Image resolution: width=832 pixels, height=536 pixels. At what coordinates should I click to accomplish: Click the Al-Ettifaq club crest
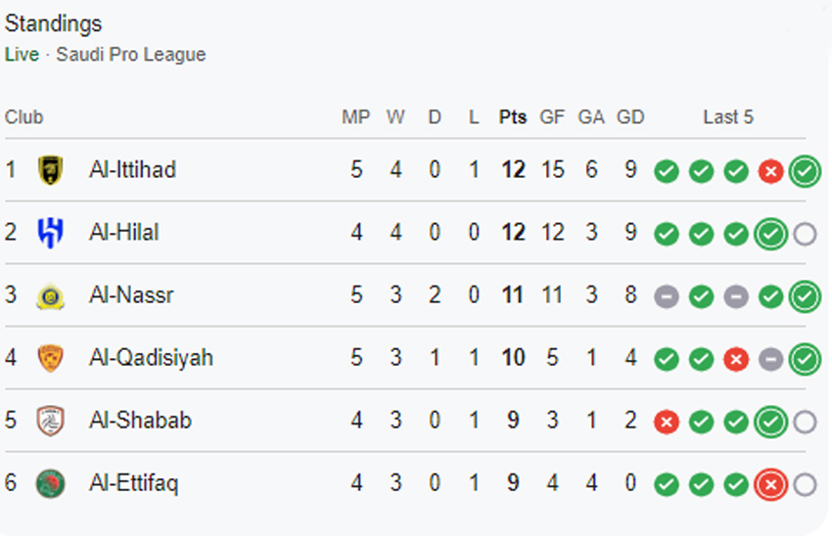click(x=50, y=483)
